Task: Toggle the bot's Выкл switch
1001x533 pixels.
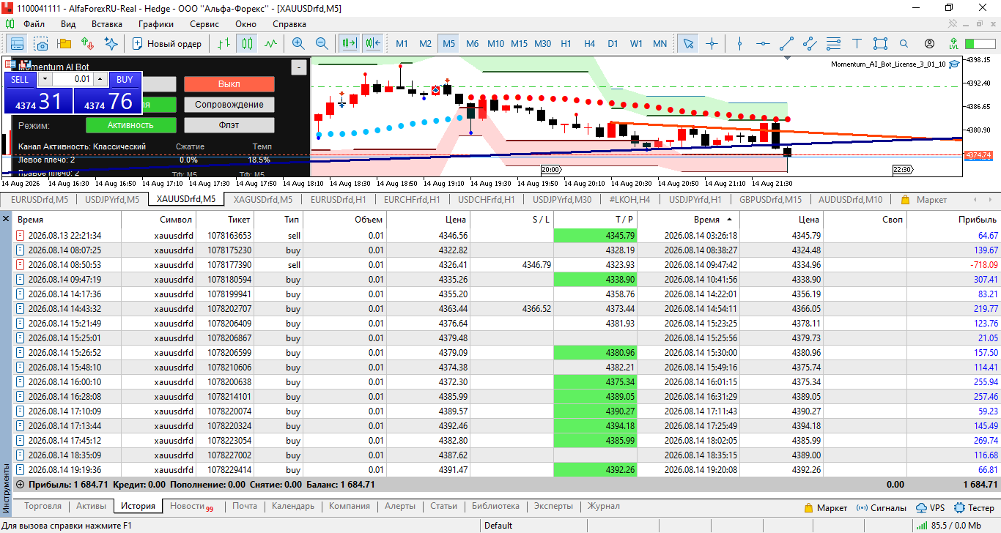Action: pos(229,84)
